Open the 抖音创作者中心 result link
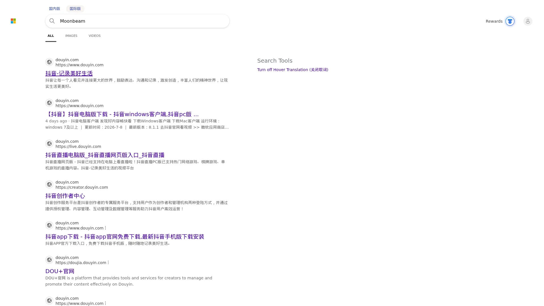This screenshot has width=544, height=306. [x=65, y=196]
